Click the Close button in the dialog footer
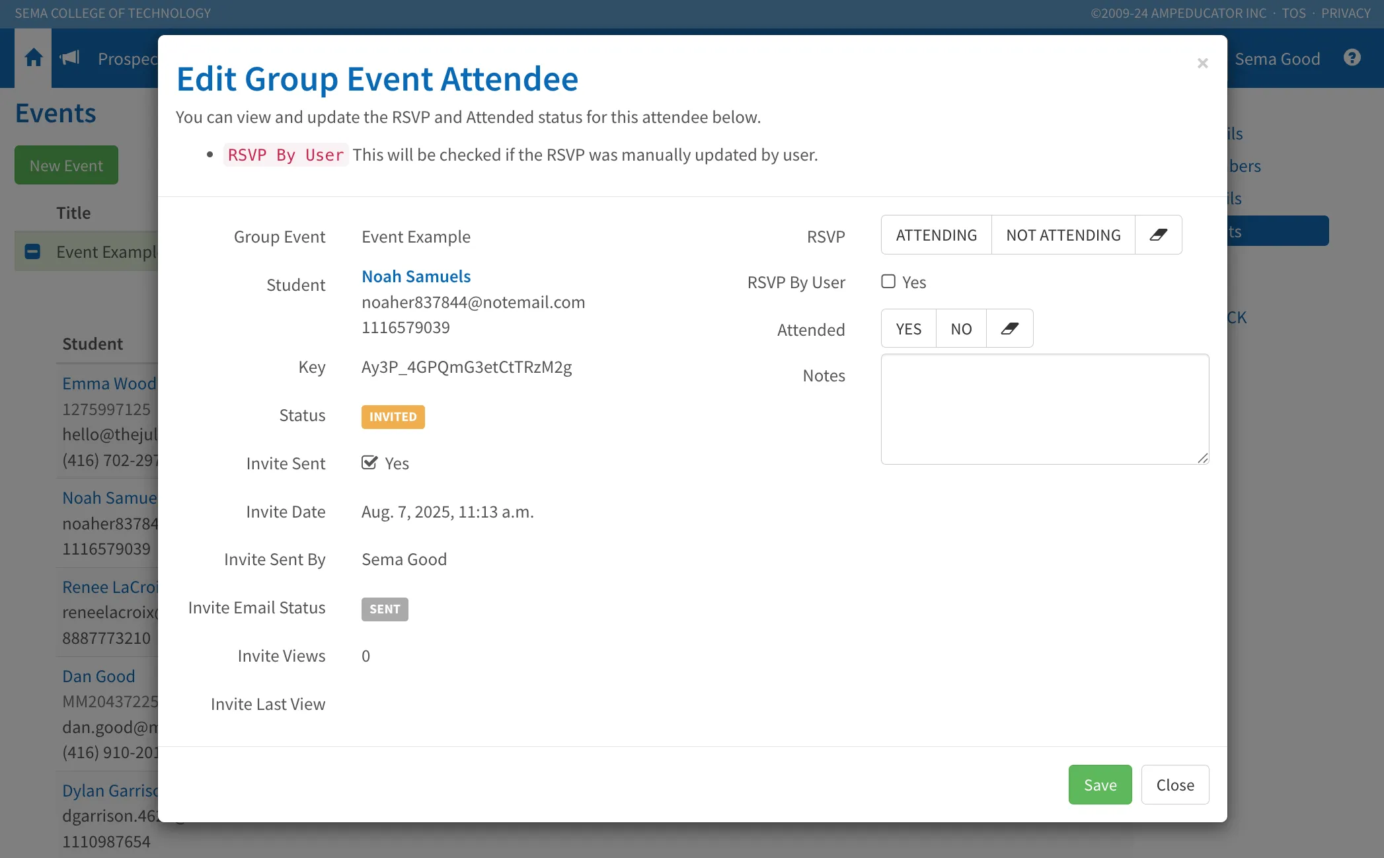Viewport: 1384px width, 858px height. click(1174, 785)
